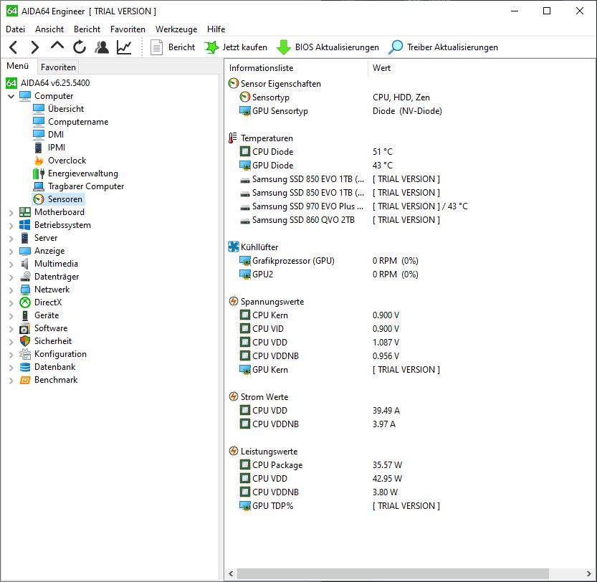The height and width of the screenshot is (582, 597).
Task: Open the Bericht menu
Action: [x=87, y=29]
